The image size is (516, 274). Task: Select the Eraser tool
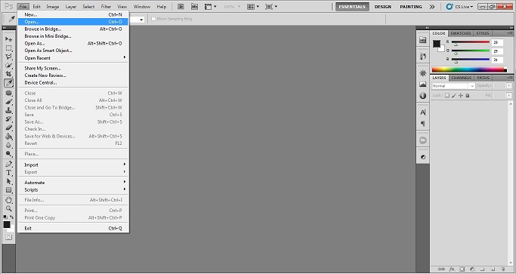[x=8, y=128]
